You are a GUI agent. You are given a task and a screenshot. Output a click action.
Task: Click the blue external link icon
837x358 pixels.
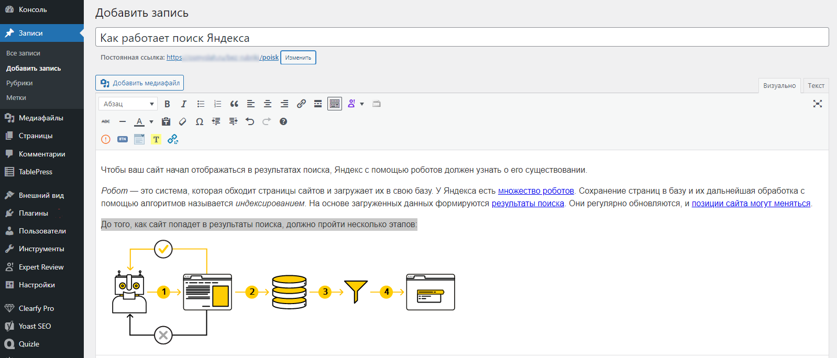tap(173, 139)
